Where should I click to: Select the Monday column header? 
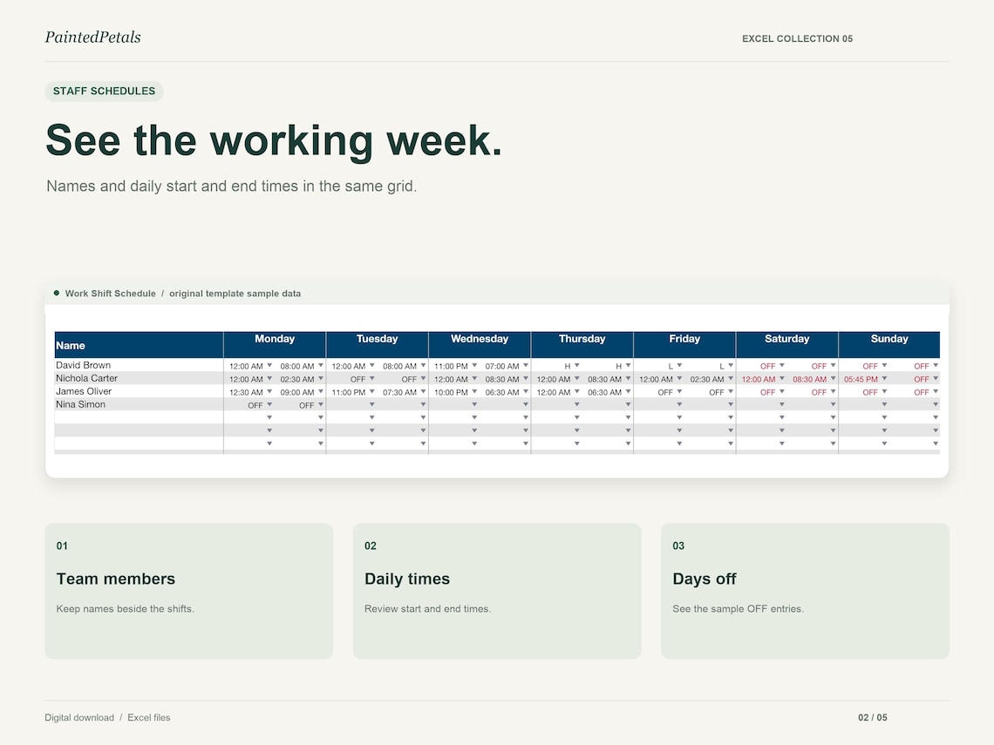click(275, 345)
